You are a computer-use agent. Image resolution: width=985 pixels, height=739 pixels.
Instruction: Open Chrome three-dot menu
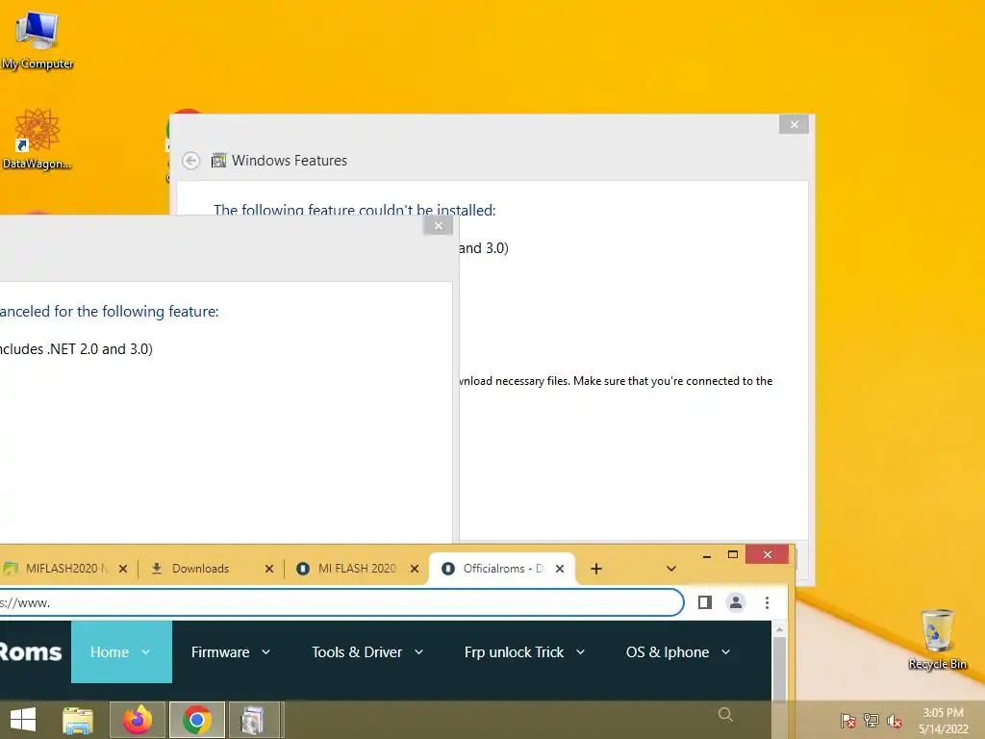tap(767, 602)
